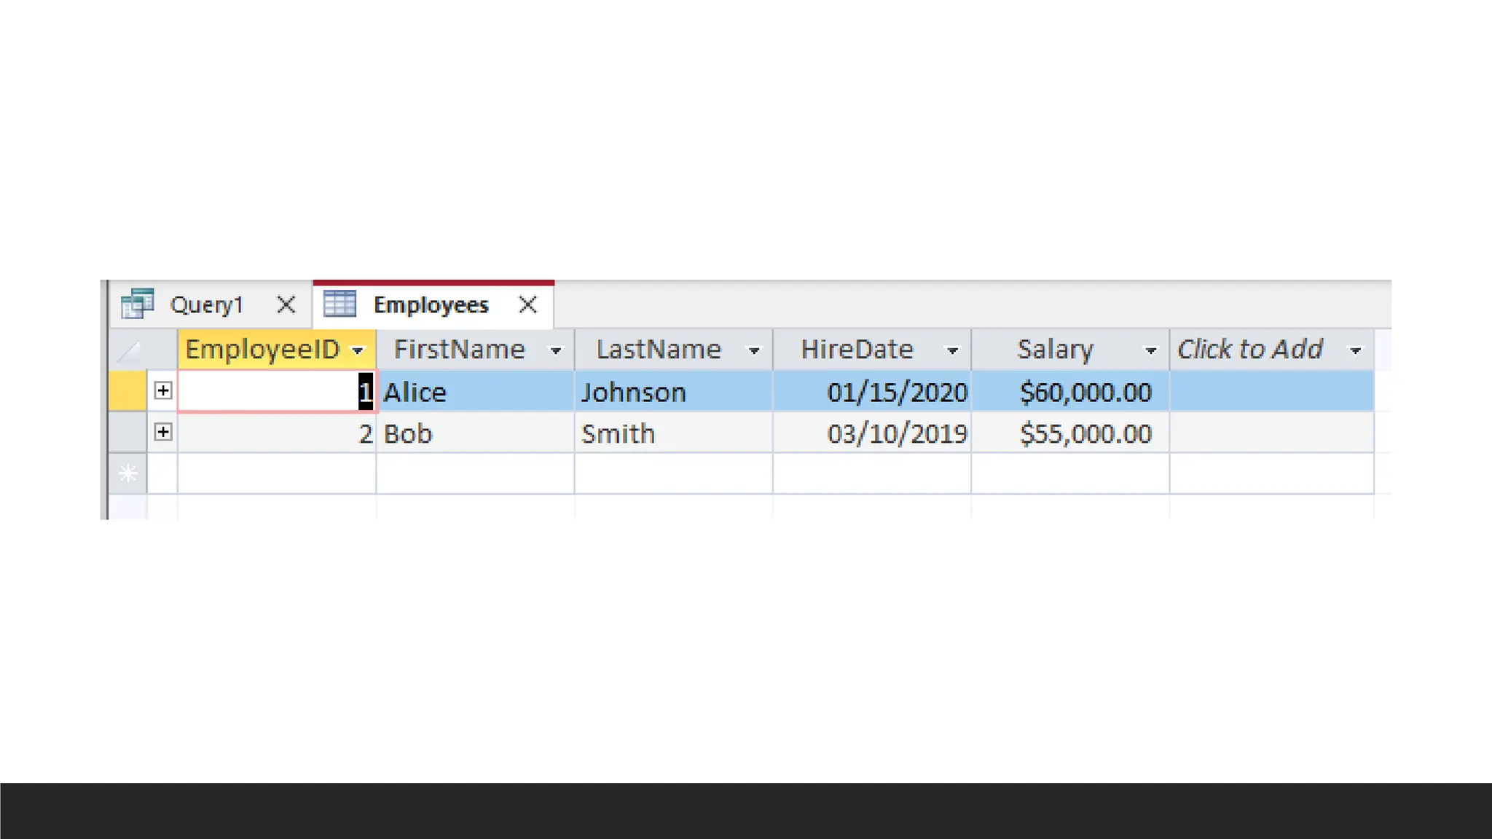Switch to the Query1 tab

(206, 304)
